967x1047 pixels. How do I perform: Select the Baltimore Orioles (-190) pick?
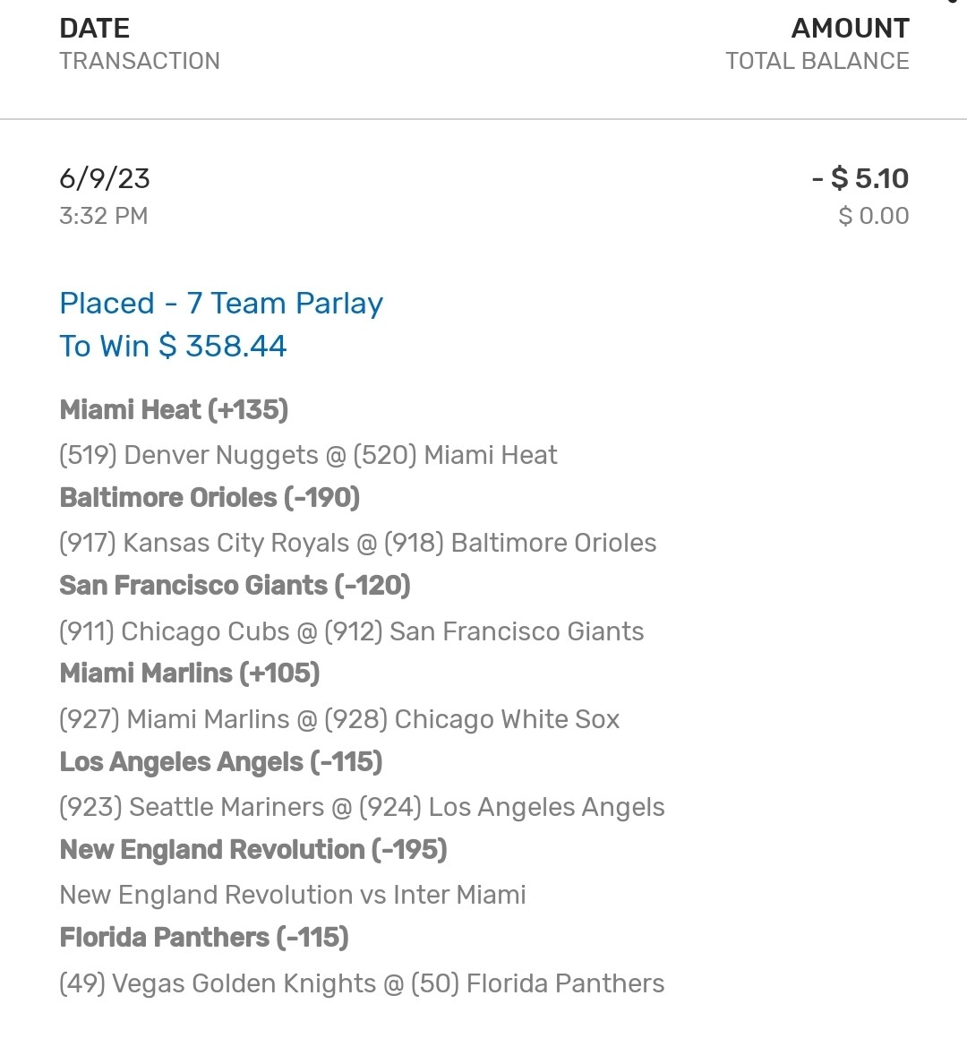(x=210, y=498)
